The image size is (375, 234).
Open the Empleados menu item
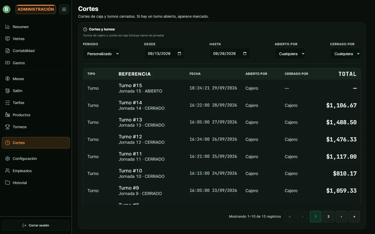(x=36, y=171)
